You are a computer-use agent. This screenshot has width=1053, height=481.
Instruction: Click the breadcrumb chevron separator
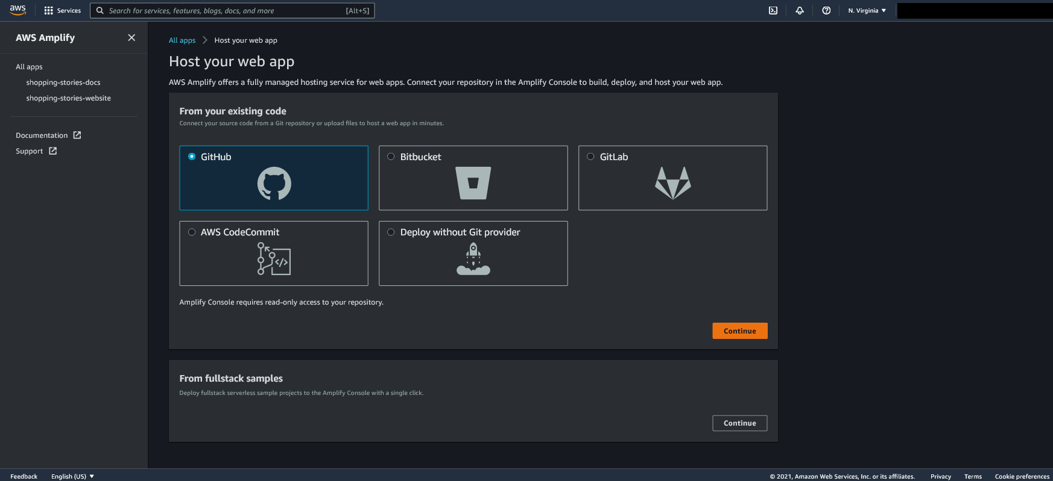click(x=205, y=40)
